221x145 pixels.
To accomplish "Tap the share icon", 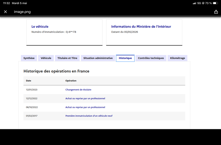I will [x=216, y=12].
